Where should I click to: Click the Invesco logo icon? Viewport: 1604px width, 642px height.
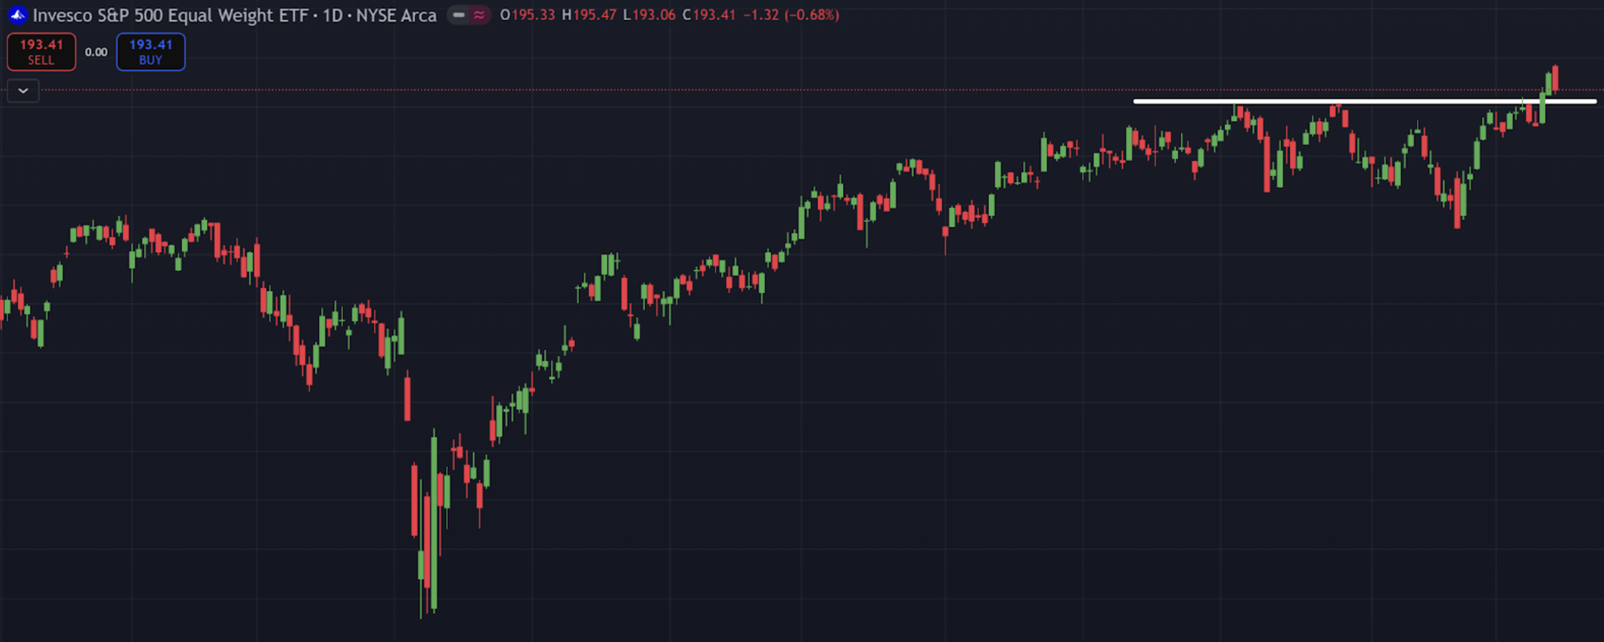[18, 15]
